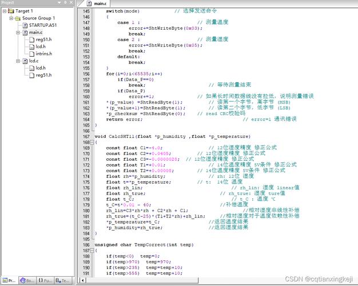Collapse the main.c tree node
Image resolution: width=358 pixels, height=286 pixels.
pyautogui.click(x=17, y=33)
